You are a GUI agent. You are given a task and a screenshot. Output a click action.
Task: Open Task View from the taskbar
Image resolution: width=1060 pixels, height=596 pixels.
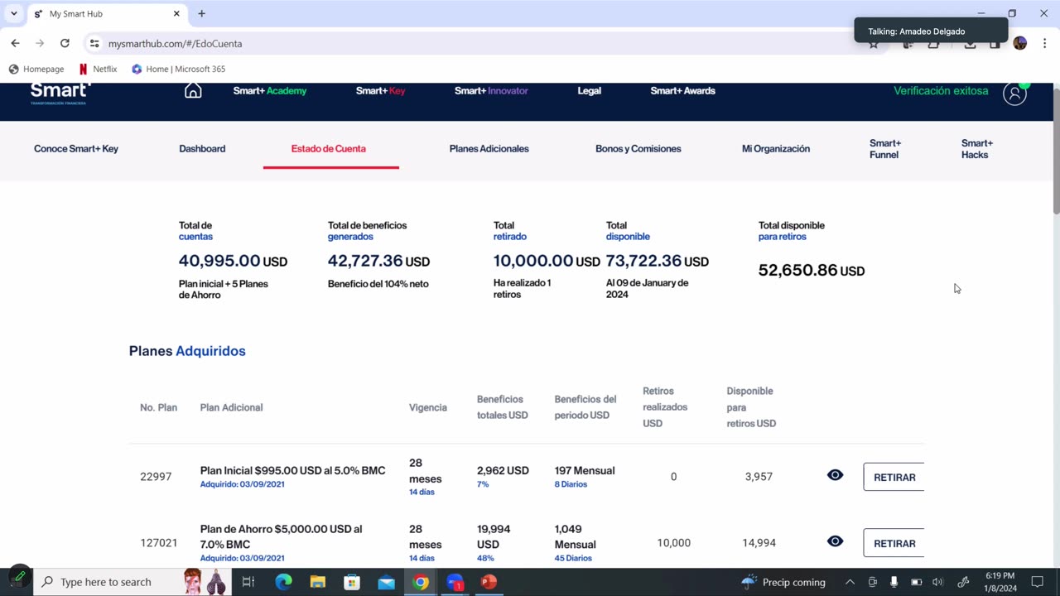coord(248,582)
